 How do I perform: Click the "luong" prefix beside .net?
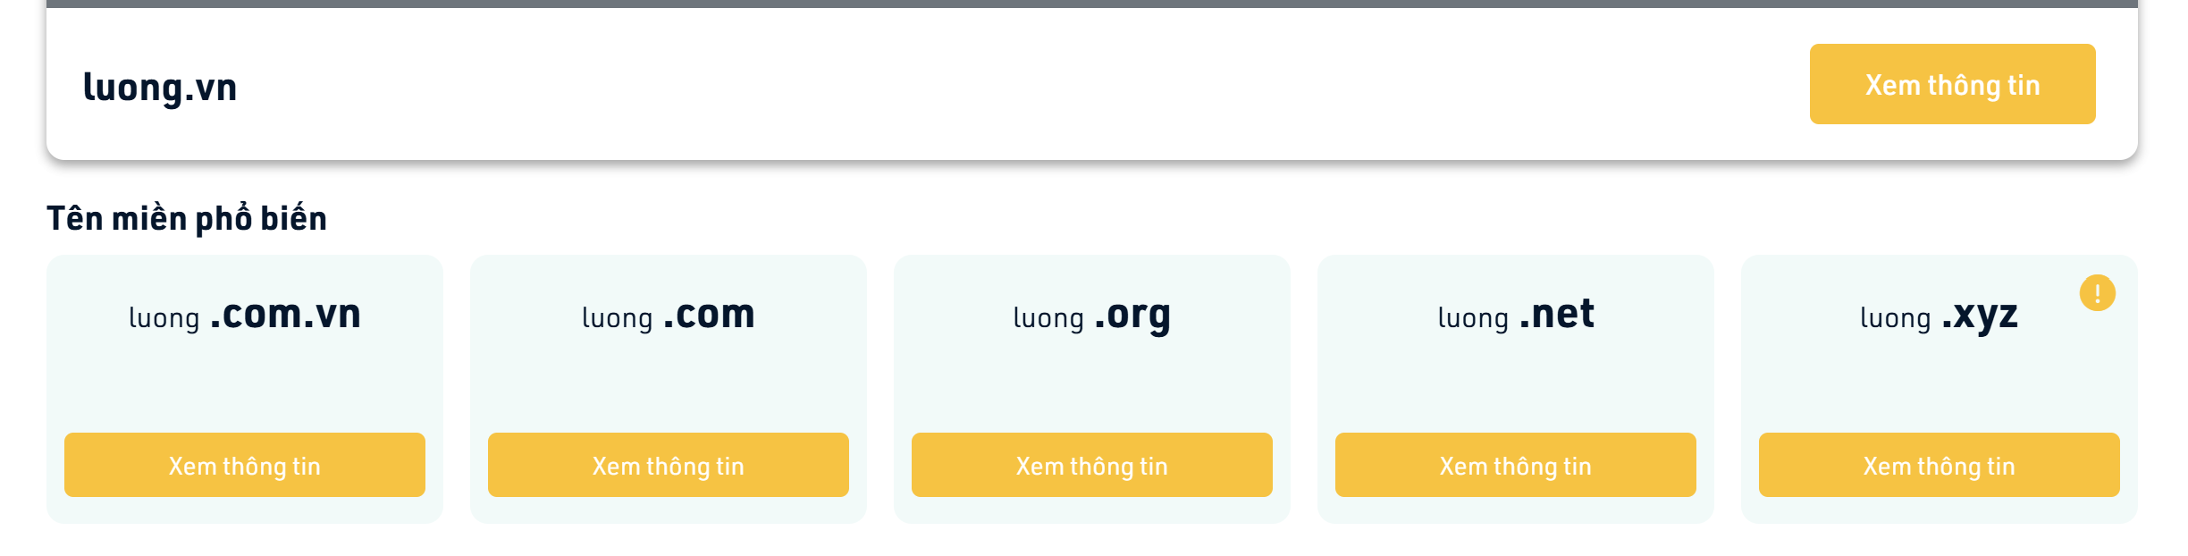pyautogui.click(x=1473, y=317)
